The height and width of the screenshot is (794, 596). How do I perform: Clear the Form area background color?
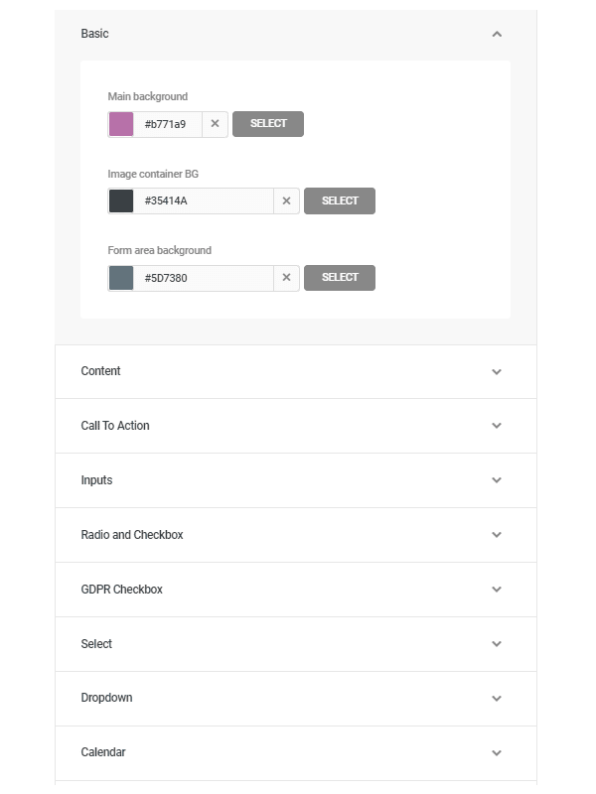point(286,278)
